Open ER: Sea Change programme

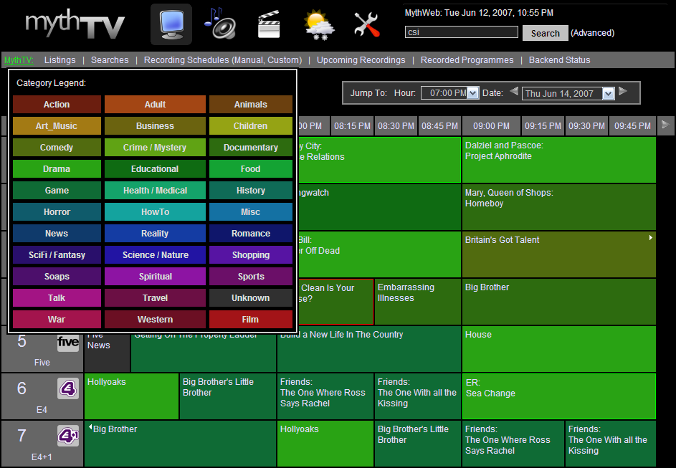(x=558, y=396)
